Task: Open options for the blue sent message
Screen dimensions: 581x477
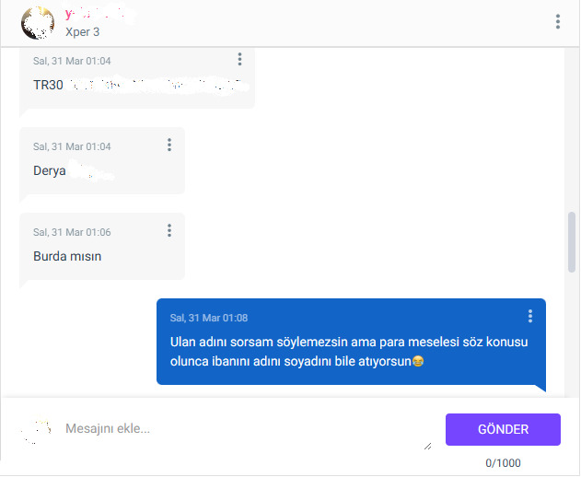Action: tap(530, 316)
